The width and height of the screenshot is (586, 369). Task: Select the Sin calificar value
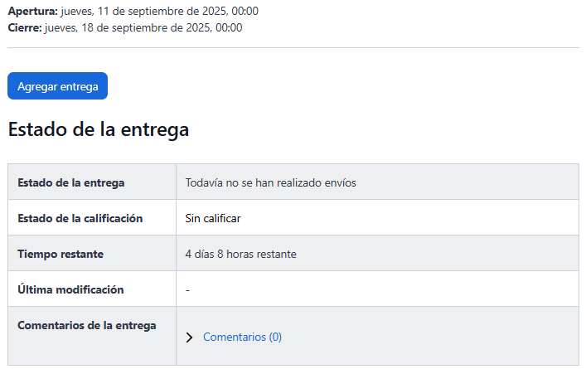click(x=213, y=218)
